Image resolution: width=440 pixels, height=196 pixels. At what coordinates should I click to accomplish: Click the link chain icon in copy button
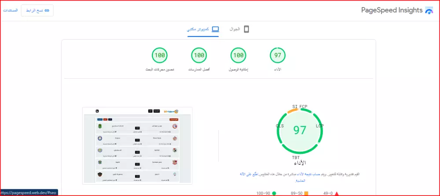[47, 11]
